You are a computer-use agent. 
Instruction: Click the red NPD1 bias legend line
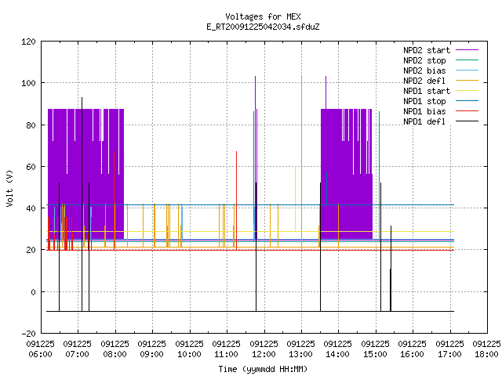click(467, 111)
